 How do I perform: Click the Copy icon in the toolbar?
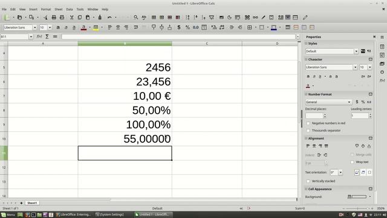tap(79, 18)
